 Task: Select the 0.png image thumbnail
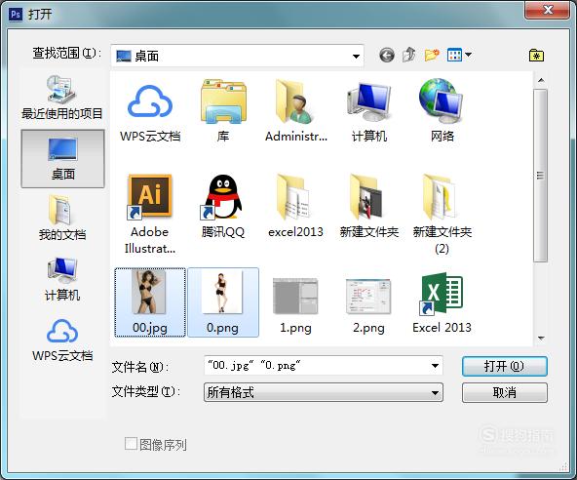point(223,302)
